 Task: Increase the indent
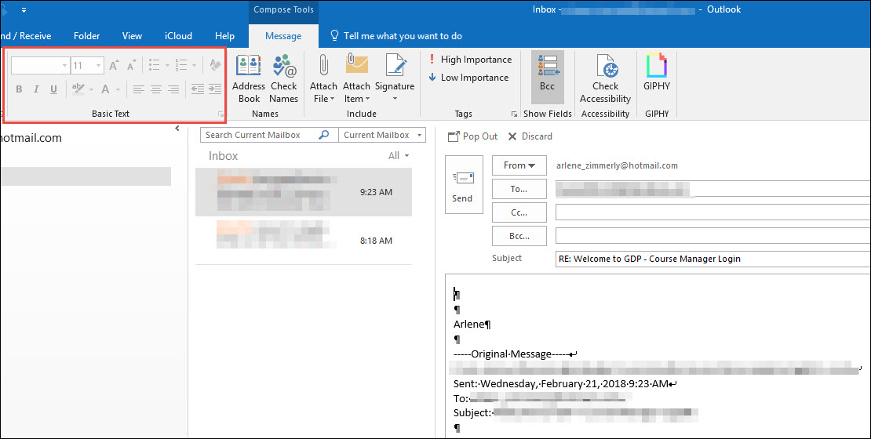[215, 89]
